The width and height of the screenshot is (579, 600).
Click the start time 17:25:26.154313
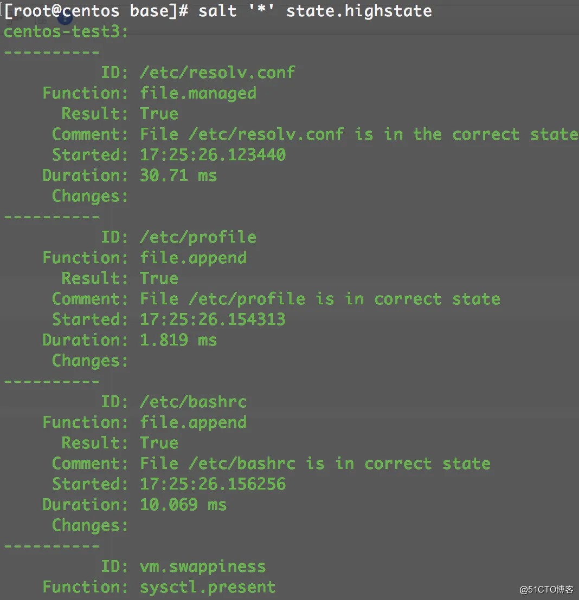pos(213,319)
